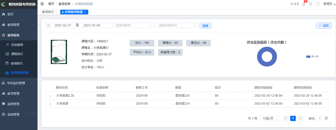Click the search magnifier icon in header
The height and width of the screenshot is (130, 336).
[x=310, y=4]
